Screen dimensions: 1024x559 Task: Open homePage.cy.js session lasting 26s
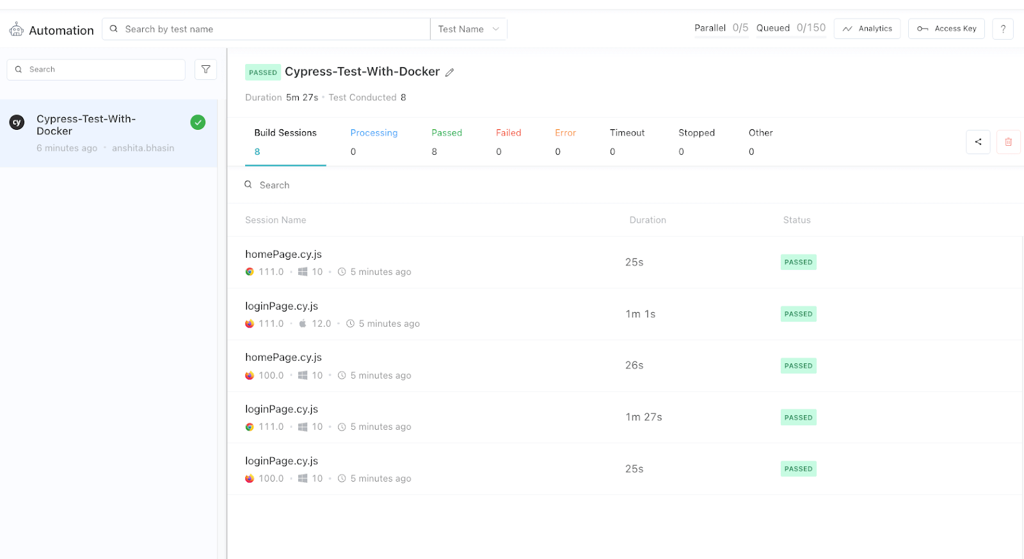625,366
